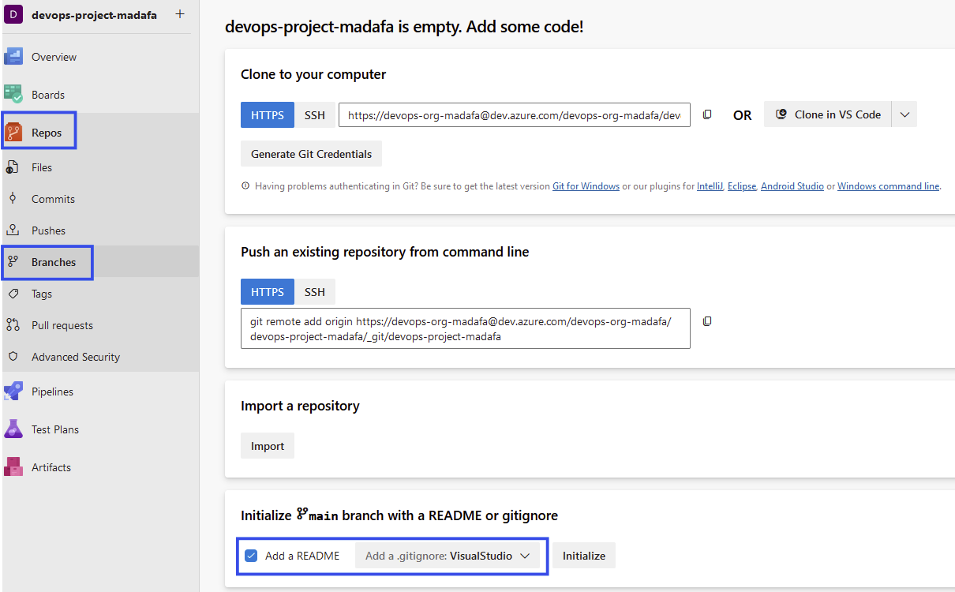Image resolution: width=955 pixels, height=592 pixels.
Task: Open the .gitignore VisualStudio dropdown
Action: coord(448,556)
